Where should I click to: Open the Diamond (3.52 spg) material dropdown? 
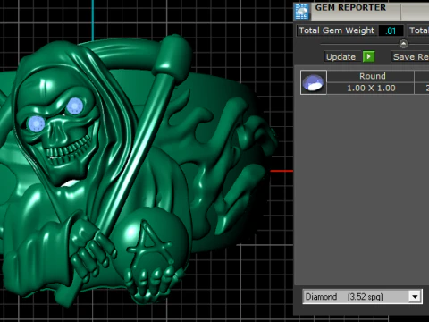pos(362,297)
